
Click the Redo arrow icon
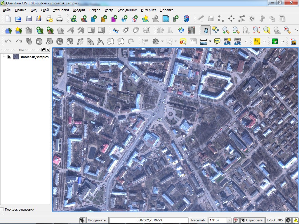click(19, 41)
